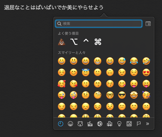Screen dimensions: 162x137
Task: Insert the pile of poo emoji
Action: (x=62, y=42)
